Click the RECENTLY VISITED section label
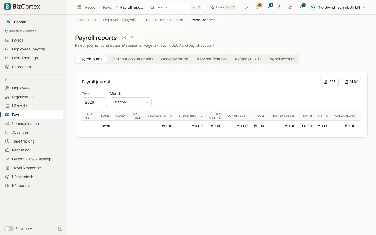Viewport: 376px width, 235px height. [23, 31]
